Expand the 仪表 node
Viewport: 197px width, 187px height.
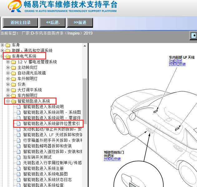pos(8,84)
